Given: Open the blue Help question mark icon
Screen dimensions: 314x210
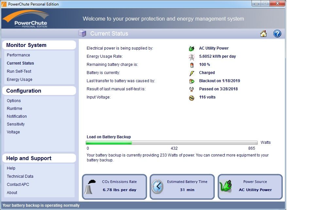Looking at the screenshot, I should pos(277,34).
